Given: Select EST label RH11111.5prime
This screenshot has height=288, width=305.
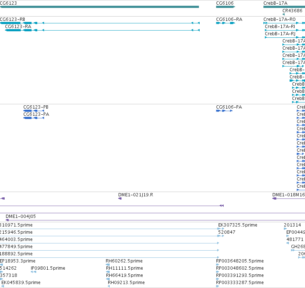Looking at the screenshot, I should [124, 268].
